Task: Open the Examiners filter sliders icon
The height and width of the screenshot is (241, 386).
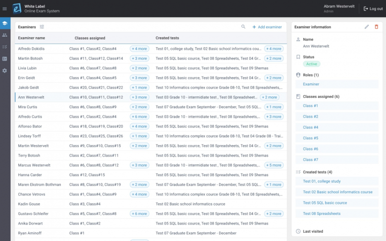Action: pos(42,27)
